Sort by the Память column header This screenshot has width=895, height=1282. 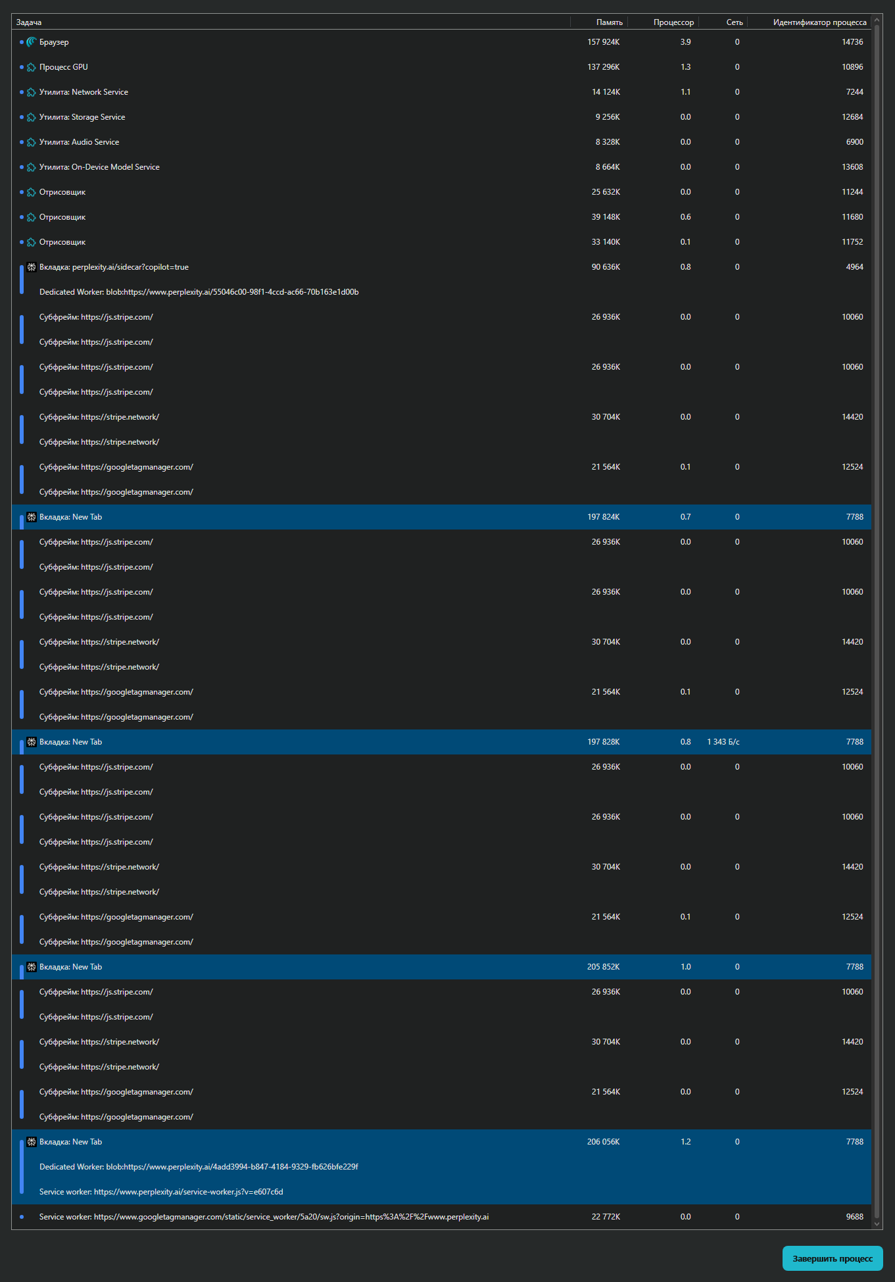(x=609, y=22)
